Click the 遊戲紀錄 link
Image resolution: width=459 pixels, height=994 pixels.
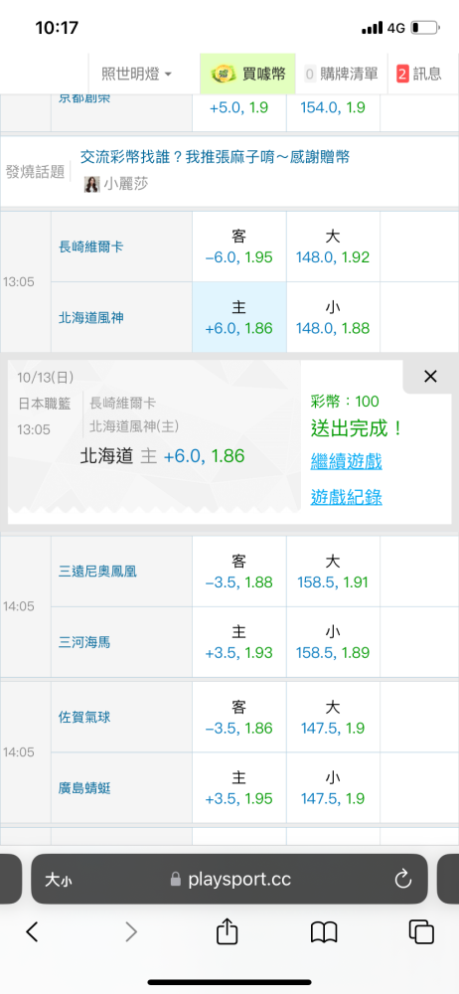(x=346, y=498)
